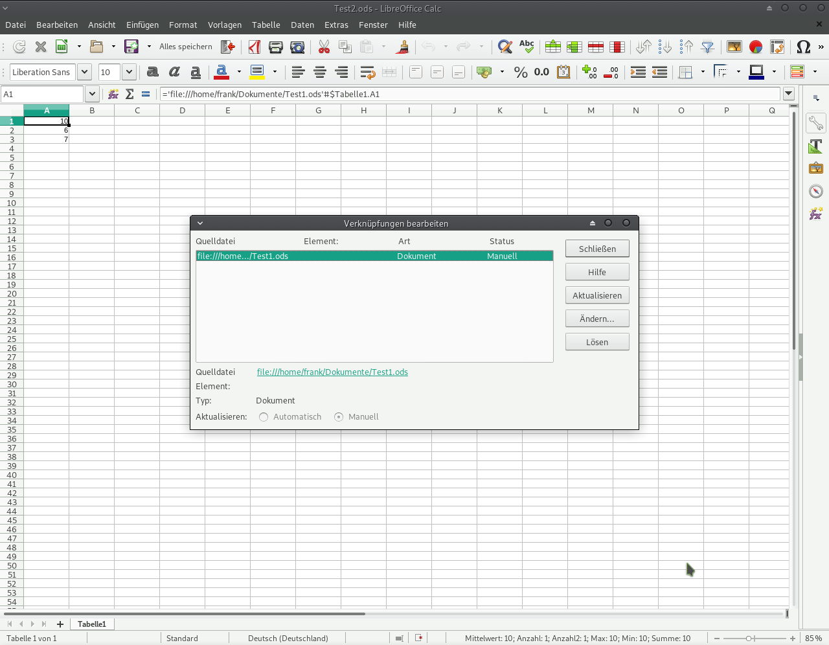
Task: Click the export as PDF icon
Action: tap(255, 47)
